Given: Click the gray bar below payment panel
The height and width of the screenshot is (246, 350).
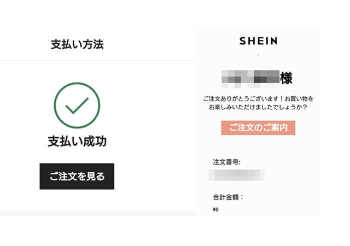Looking at the screenshot, I should tap(98, 213).
